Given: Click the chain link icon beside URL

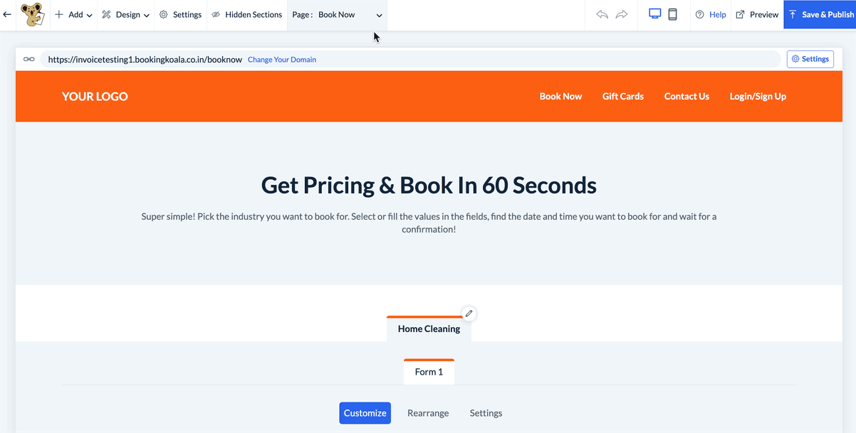Looking at the screenshot, I should (x=29, y=59).
